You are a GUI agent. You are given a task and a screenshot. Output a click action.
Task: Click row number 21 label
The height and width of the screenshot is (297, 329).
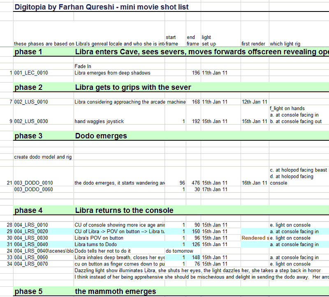(x=9, y=183)
